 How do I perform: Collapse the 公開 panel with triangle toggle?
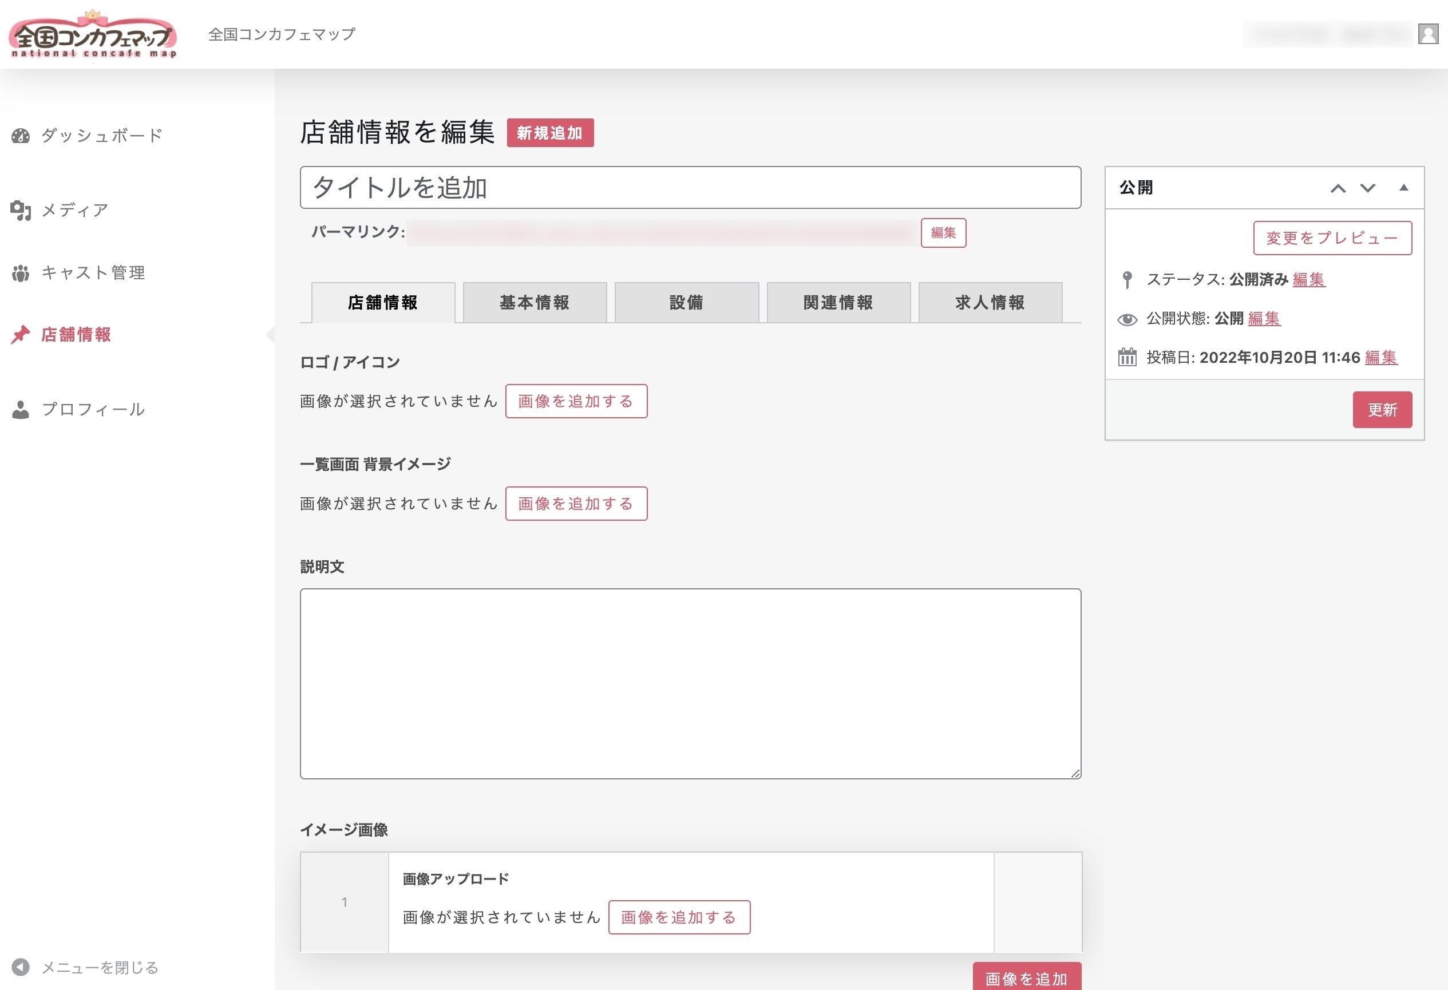click(x=1404, y=188)
